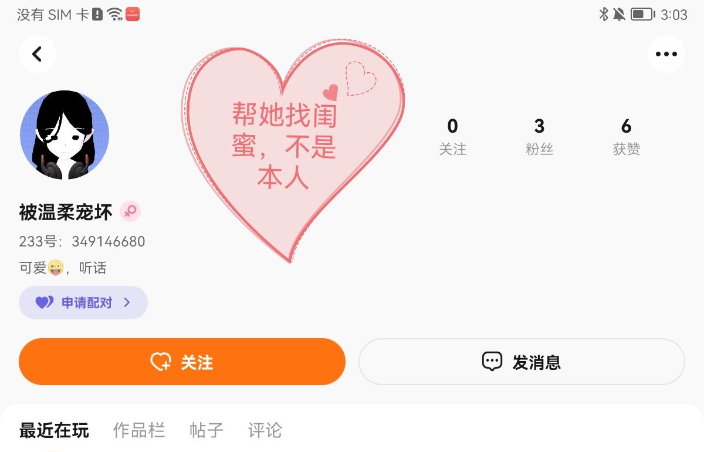Screen dimensions: 704x452
Task: Tap the Bluetooth status icon
Action: point(603,14)
